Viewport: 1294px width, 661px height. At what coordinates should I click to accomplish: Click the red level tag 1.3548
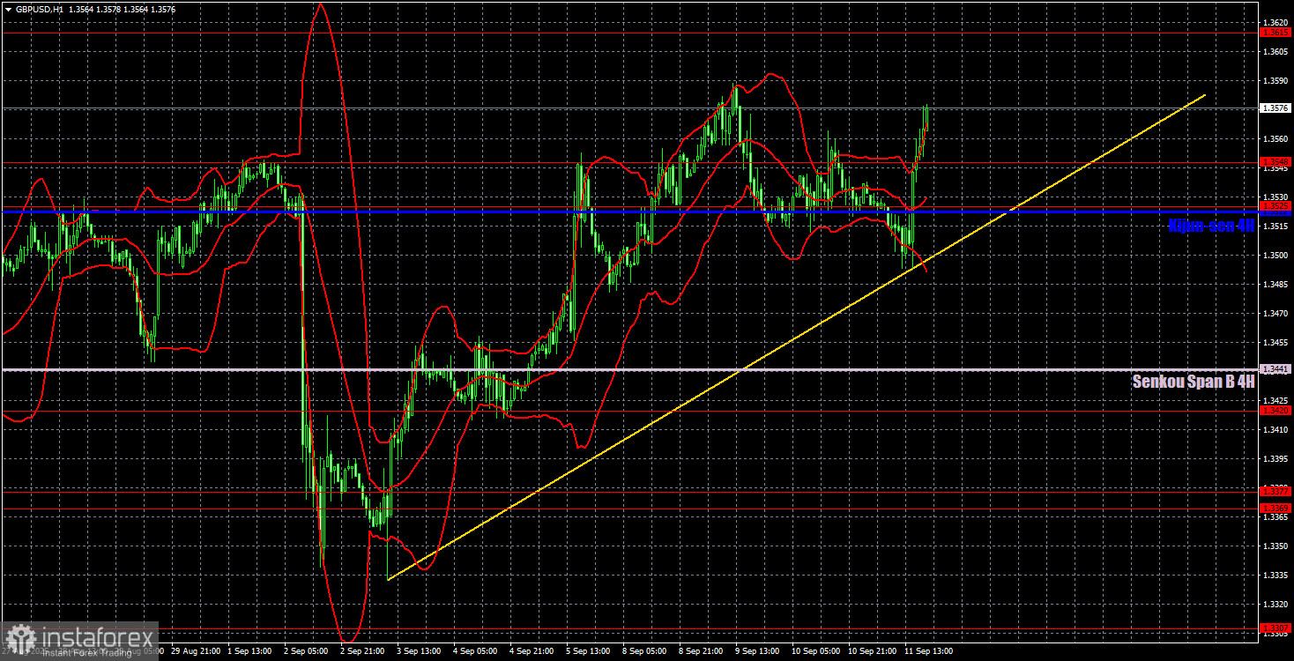point(1275,162)
